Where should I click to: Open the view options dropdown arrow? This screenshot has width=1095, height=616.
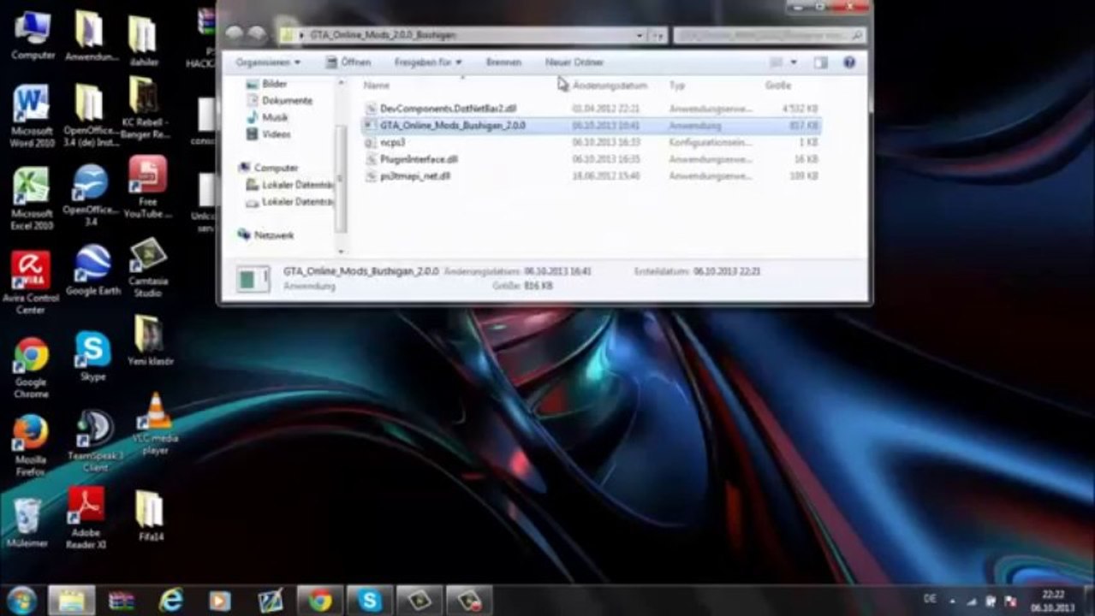pos(794,62)
